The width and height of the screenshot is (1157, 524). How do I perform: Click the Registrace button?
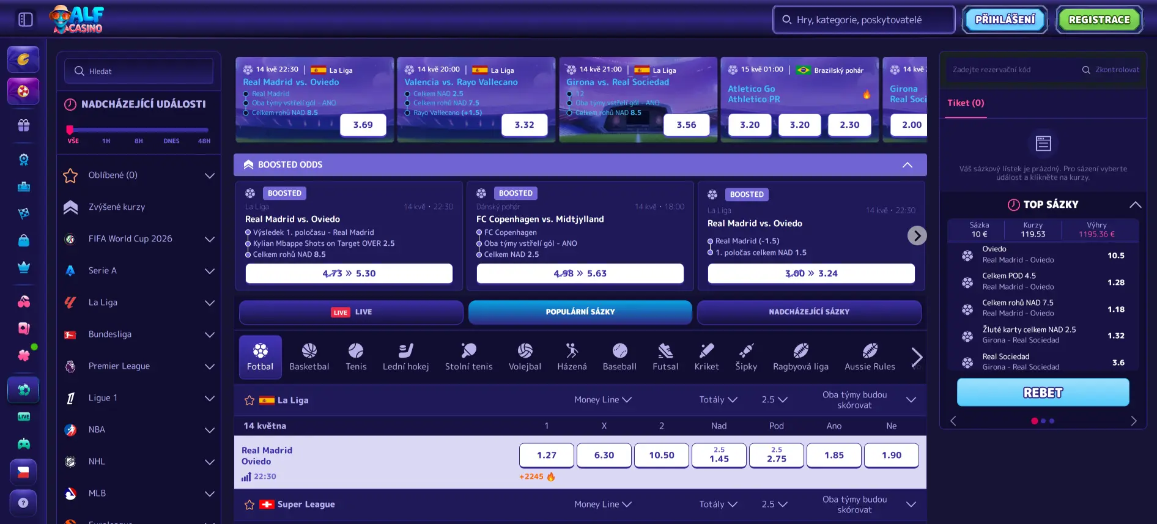pyautogui.click(x=1100, y=20)
